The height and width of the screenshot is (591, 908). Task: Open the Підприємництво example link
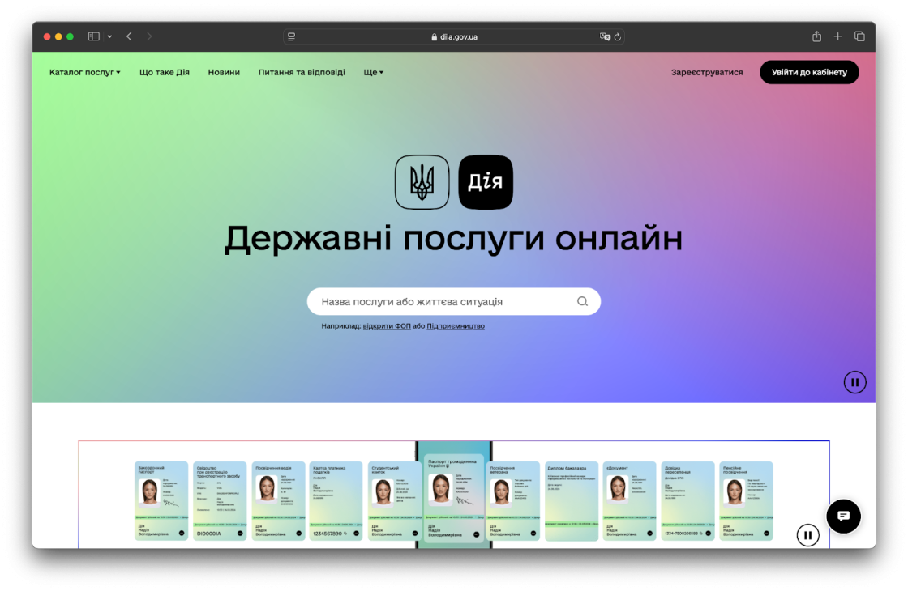coord(456,326)
